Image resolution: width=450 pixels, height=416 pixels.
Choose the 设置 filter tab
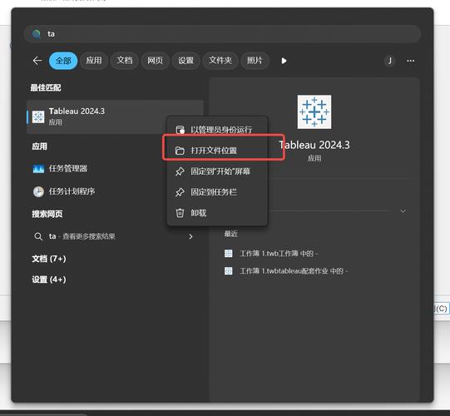coord(185,61)
